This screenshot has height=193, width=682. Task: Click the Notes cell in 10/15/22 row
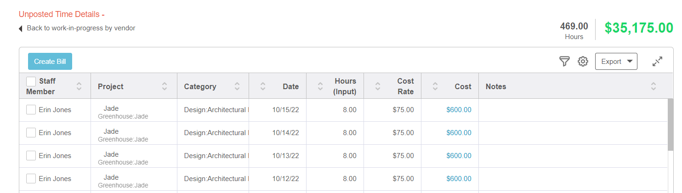(573, 110)
